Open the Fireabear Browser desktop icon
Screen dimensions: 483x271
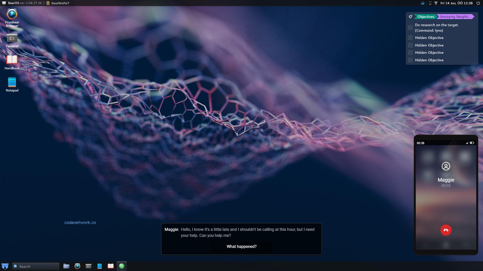[12, 15]
